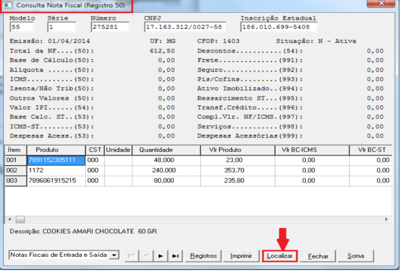The width and height of the screenshot is (401, 271).
Task: Advance to the next record arrow
Action: [161, 256]
